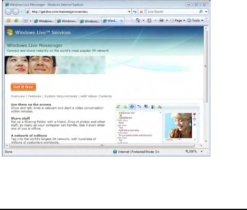Click the arrow icon beside webcam picture
Image resolution: width=247 pixels, height=210 pixels.
[195, 125]
